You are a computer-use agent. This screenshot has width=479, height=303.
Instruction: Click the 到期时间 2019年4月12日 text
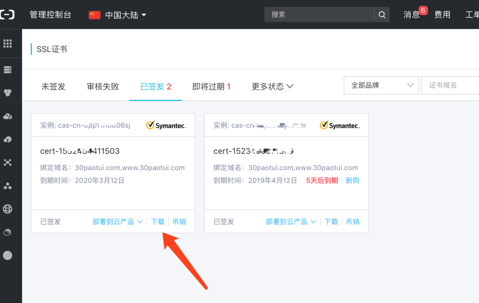point(255,180)
